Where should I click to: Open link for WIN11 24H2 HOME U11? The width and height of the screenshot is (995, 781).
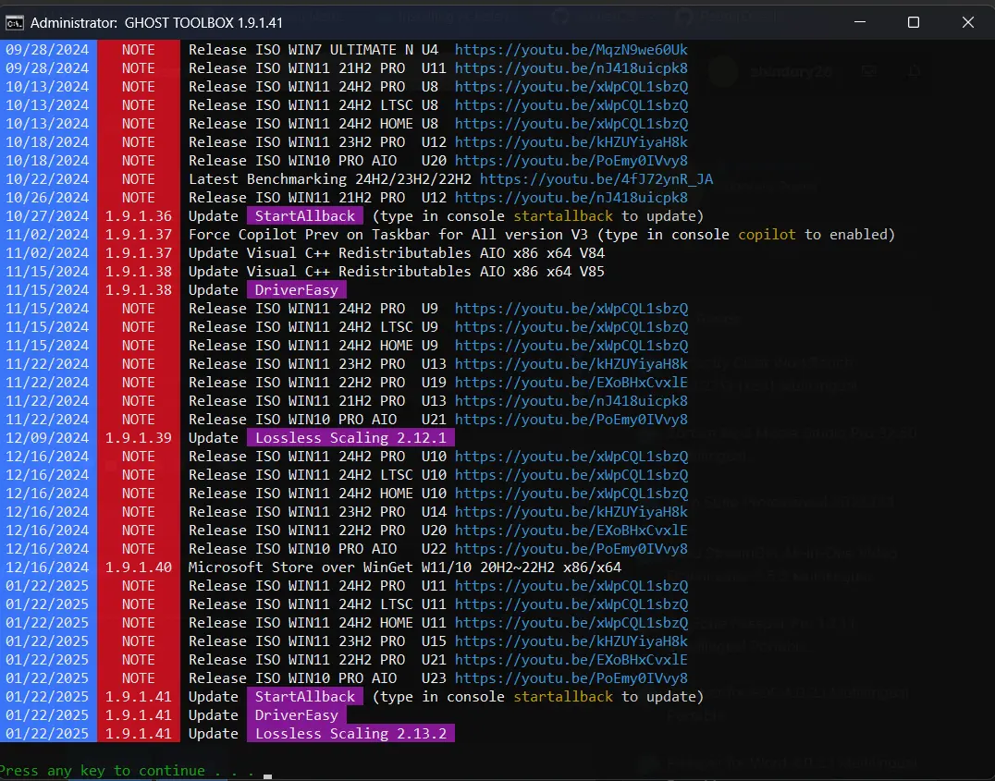coord(571,622)
